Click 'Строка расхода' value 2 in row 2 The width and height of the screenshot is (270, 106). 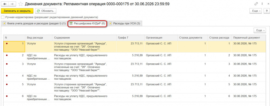pos(229,55)
